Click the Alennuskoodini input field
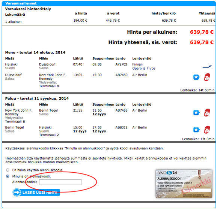The height and width of the screenshot is (209, 217). tap(60, 182)
